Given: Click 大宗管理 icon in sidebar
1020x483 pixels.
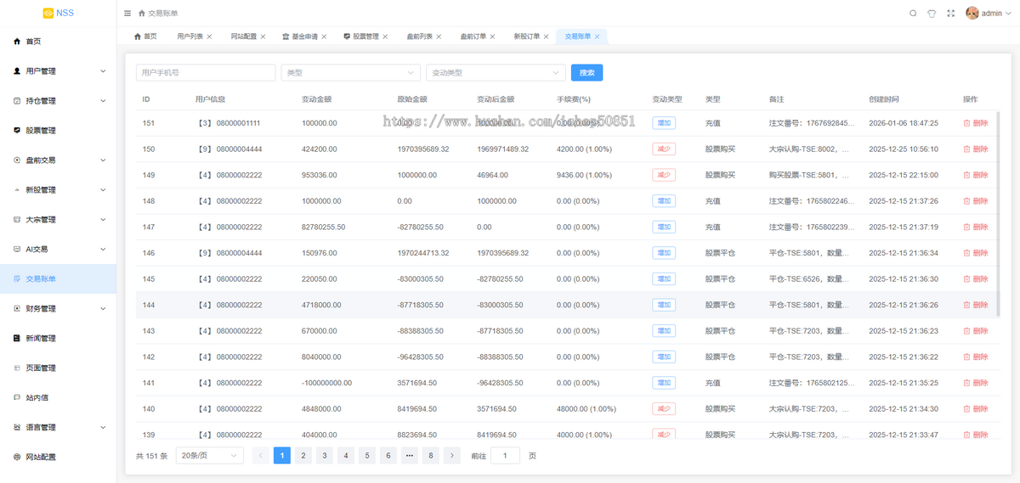Looking at the screenshot, I should pos(17,220).
